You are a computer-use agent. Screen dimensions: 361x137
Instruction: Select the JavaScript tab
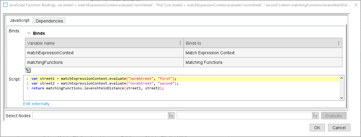[x=20, y=20]
